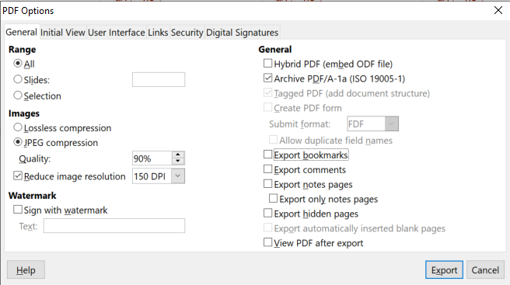Close the PDF Options dialog
The image size is (510, 285).
(498, 10)
